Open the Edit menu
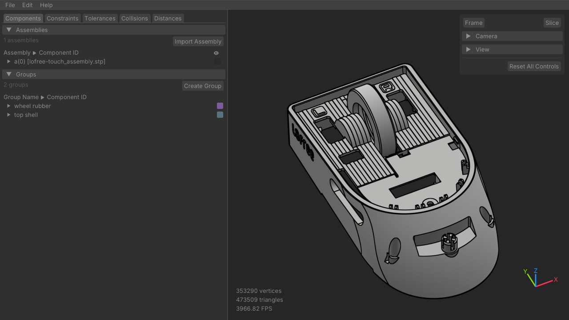Screen dimensions: 569x320 (27, 5)
